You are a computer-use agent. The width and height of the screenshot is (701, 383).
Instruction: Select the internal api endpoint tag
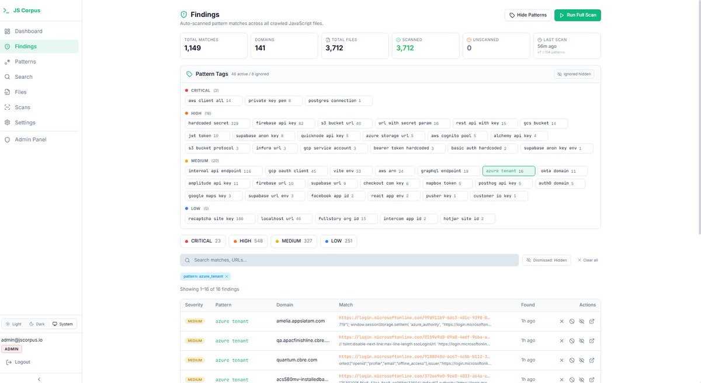pos(223,171)
